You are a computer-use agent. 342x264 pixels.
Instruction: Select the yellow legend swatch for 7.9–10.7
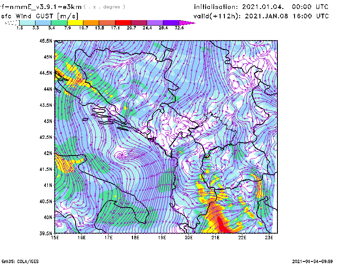(75, 23)
